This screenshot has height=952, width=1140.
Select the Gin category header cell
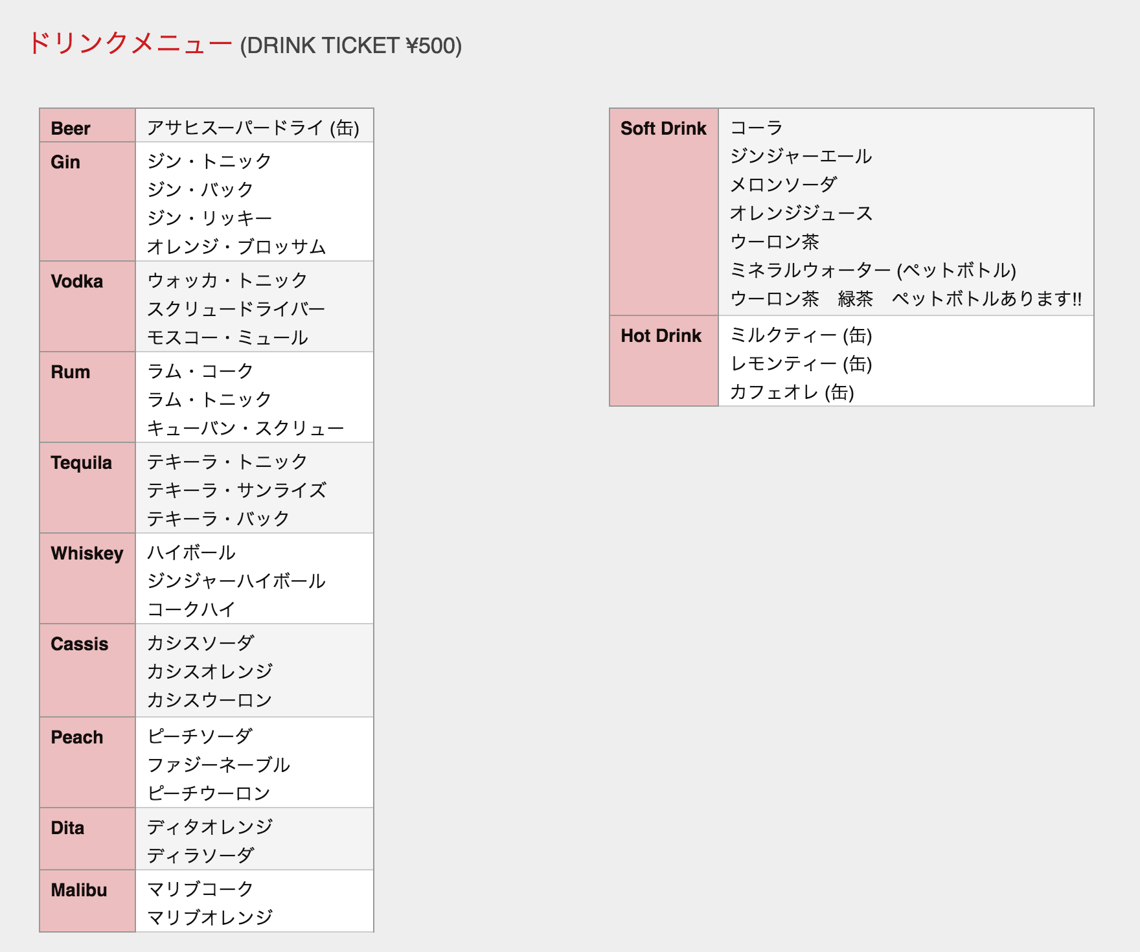pos(65,162)
